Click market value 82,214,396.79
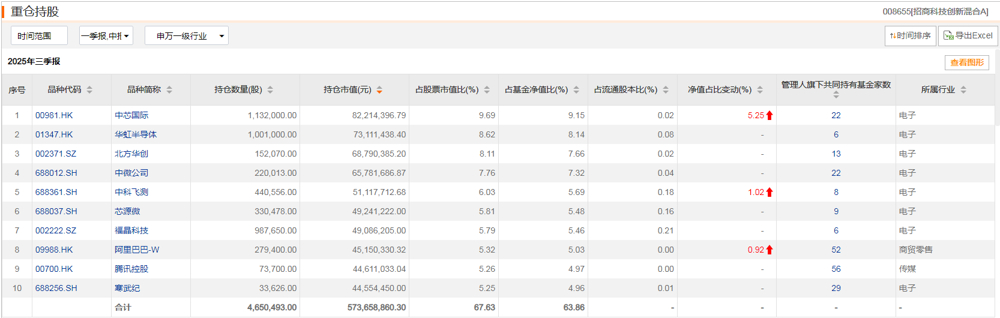The image size is (1000, 318). pos(379,116)
